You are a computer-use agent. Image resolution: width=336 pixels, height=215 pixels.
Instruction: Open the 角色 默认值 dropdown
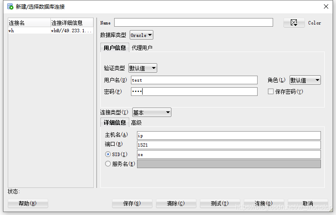305,80
